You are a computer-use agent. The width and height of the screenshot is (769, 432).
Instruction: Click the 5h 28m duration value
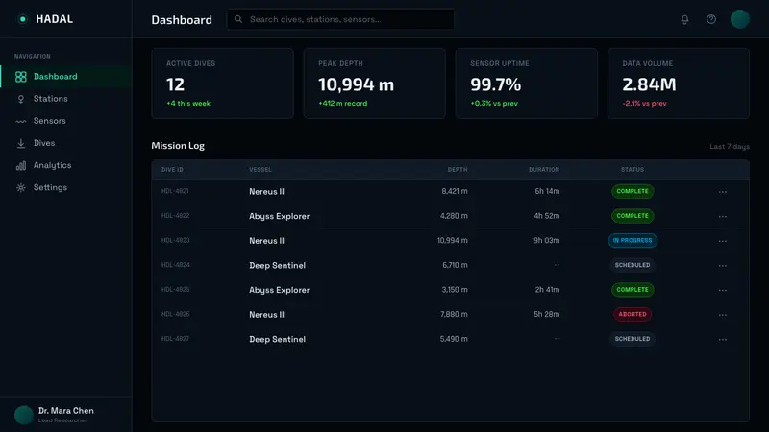click(546, 314)
